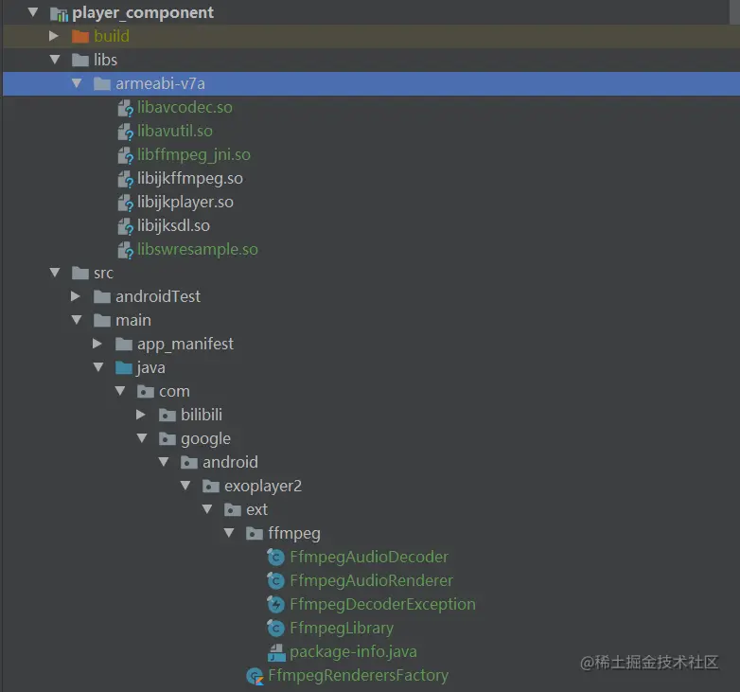Click the libavcodec.so file icon
Image resolution: width=740 pixels, height=692 pixels.
(x=126, y=108)
